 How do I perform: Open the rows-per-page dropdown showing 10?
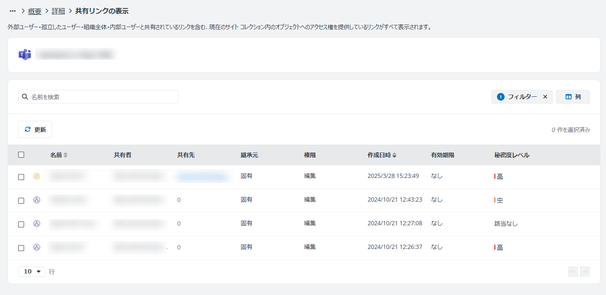point(32,271)
